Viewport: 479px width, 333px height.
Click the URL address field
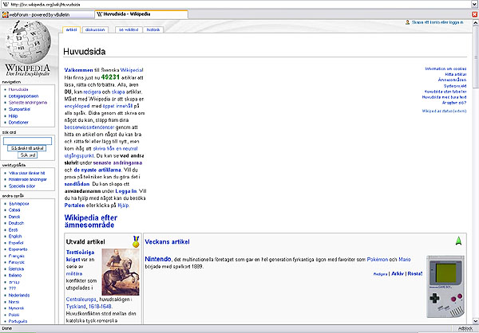click(x=237, y=4)
